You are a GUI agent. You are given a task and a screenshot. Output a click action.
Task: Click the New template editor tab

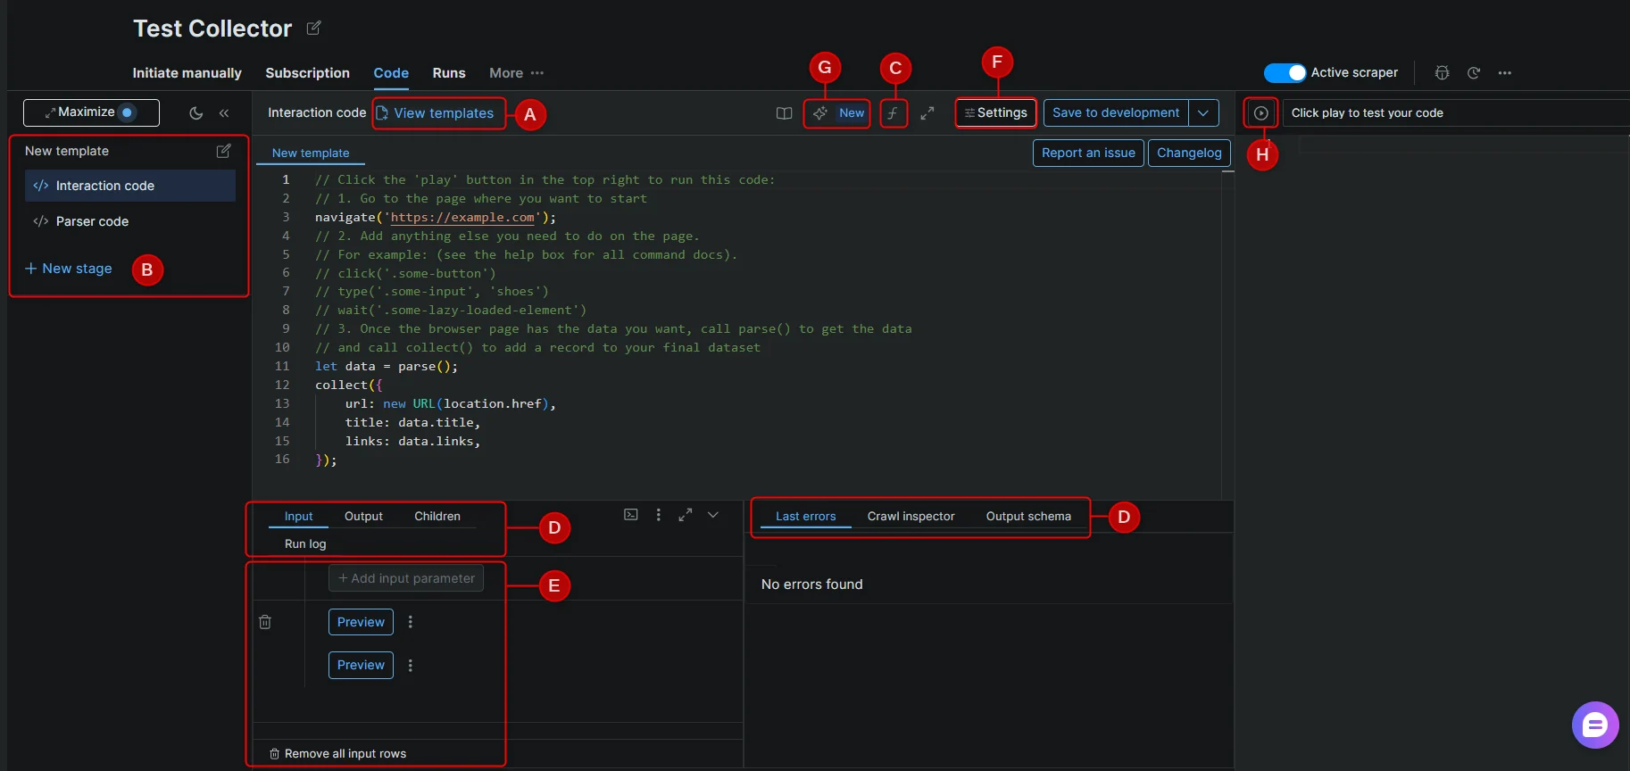pyautogui.click(x=311, y=153)
